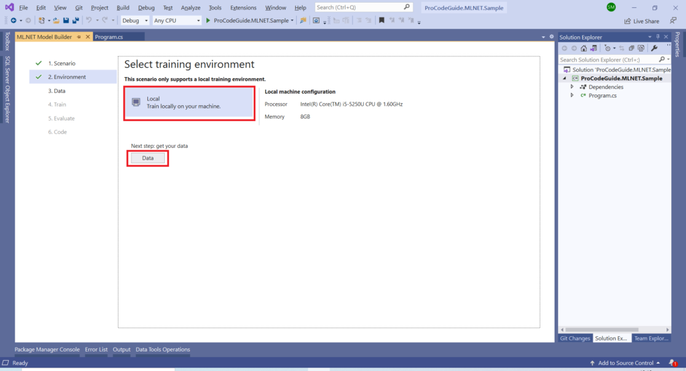Open the SQL Server Object Explorer side tab

tap(7, 90)
